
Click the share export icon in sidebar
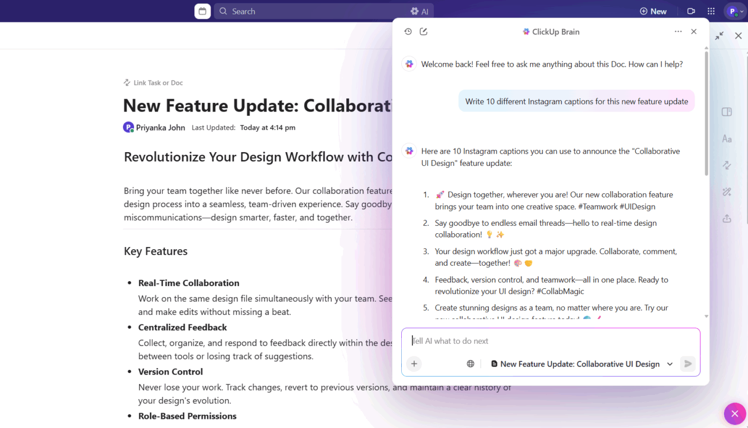pyautogui.click(x=727, y=218)
